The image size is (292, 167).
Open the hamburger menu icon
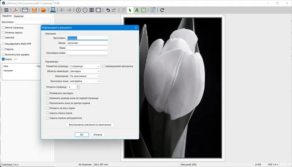(6, 10)
